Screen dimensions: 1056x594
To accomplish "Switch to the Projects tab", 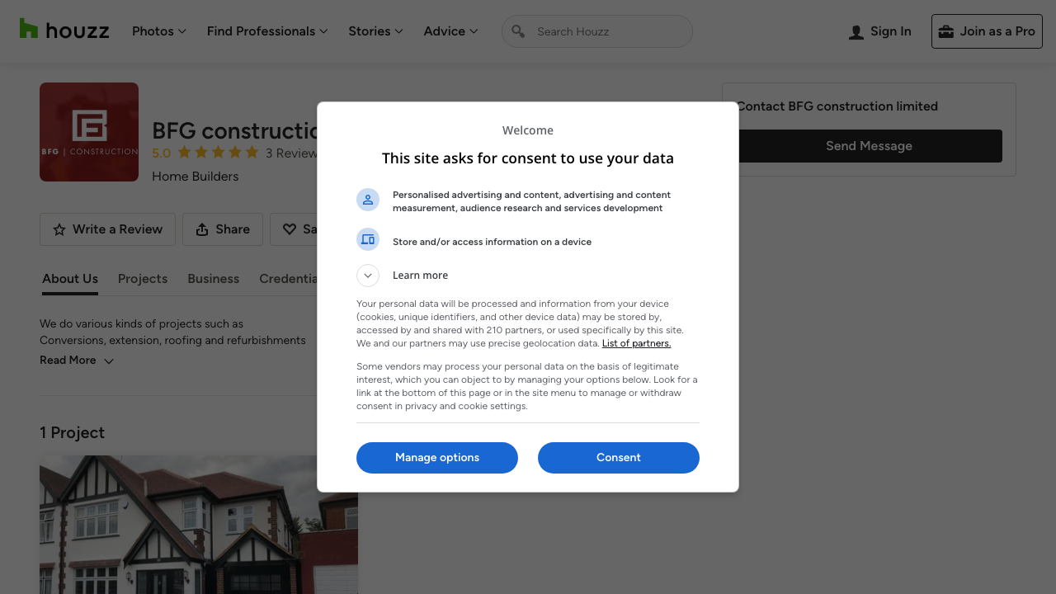I will coord(143,279).
